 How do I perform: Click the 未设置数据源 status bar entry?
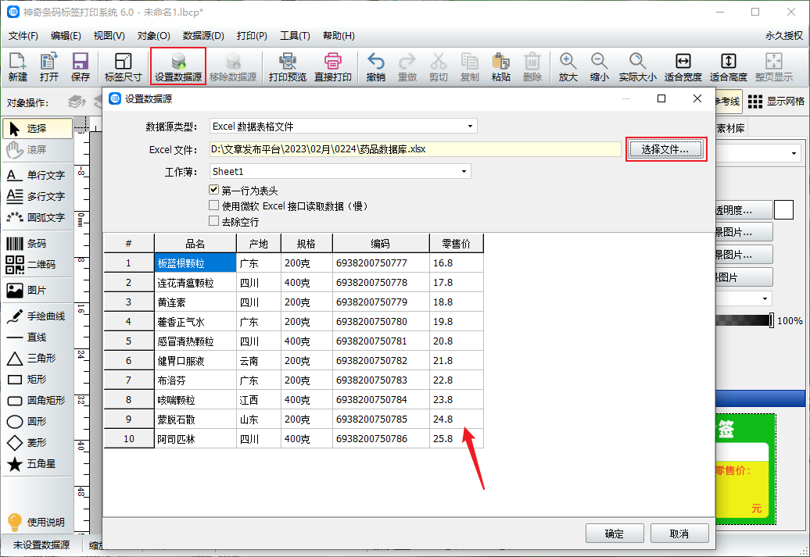(x=41, y=545)
